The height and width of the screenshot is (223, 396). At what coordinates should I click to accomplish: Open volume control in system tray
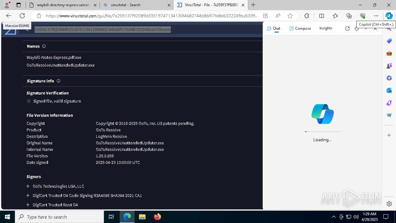pyautogui.click(x=356, y=217)
